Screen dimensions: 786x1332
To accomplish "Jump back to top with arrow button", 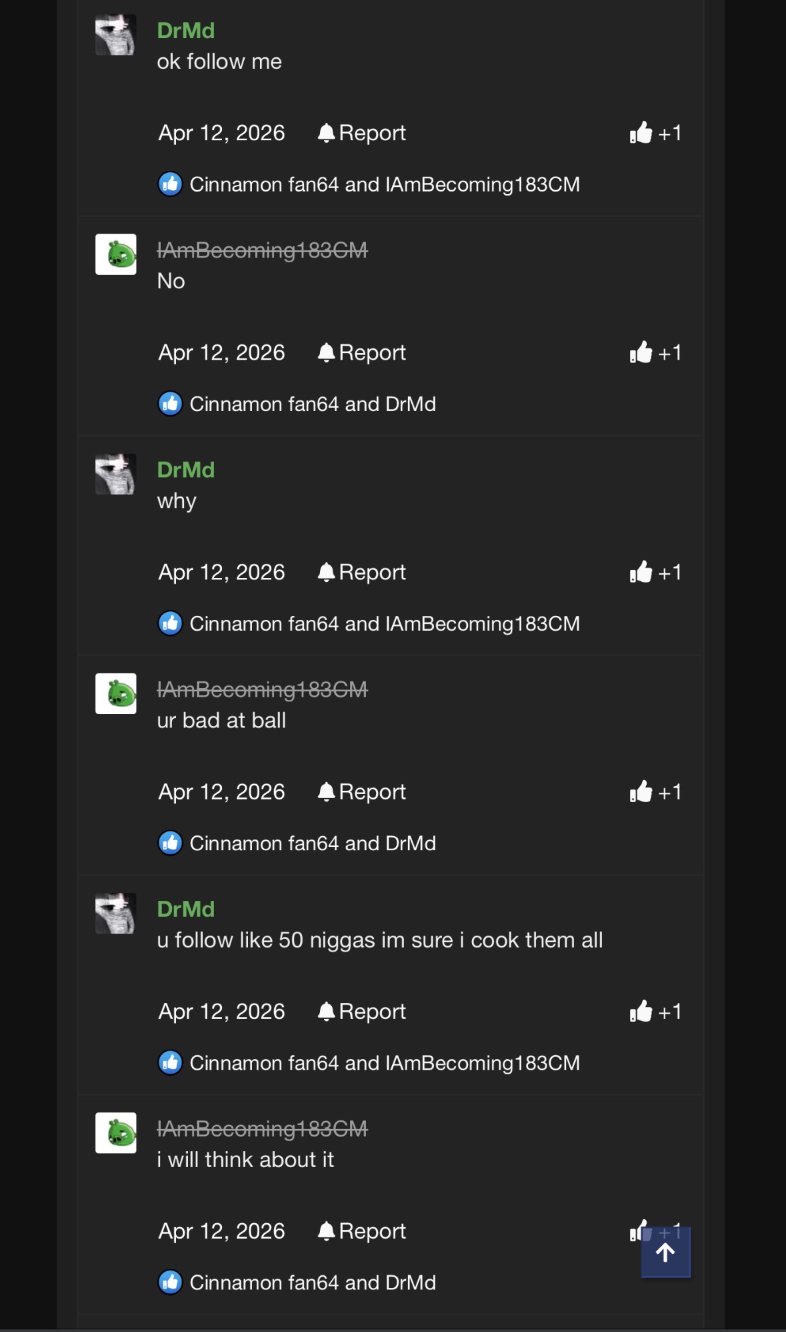I will [x=665, y=1252].
